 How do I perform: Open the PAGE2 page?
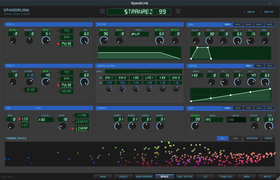(x=123, y=177)
